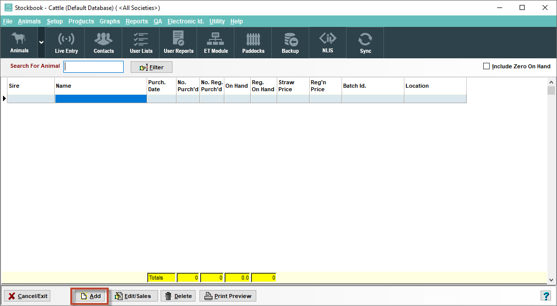
Task: Click the yellow Totals label cell
Action: [162, 278]
